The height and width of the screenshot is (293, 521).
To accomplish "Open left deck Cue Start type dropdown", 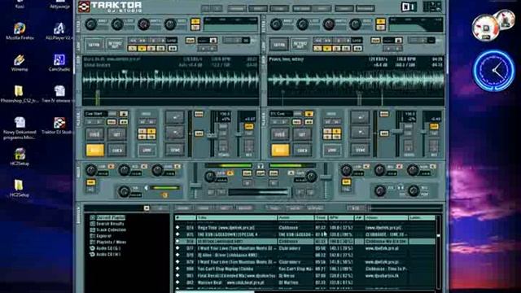I will [124, 114].
